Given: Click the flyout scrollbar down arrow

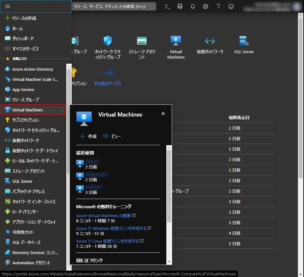Looking at the screenshot, I should [169, 262].
